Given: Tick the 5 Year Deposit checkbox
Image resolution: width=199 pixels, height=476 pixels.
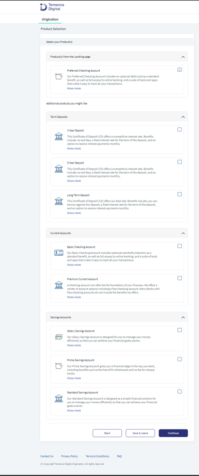Looking at the screenshot, I should [179, 162].
